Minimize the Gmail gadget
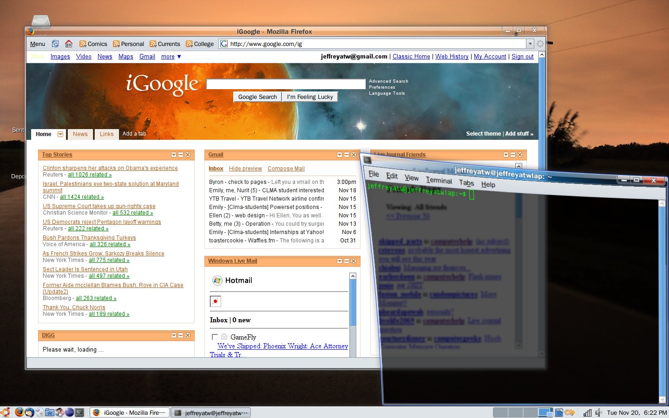This screenshot has height=418, width=669. pos(347,155)
